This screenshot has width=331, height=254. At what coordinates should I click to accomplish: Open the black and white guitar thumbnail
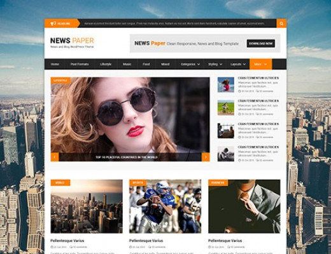tap(226, 154)
